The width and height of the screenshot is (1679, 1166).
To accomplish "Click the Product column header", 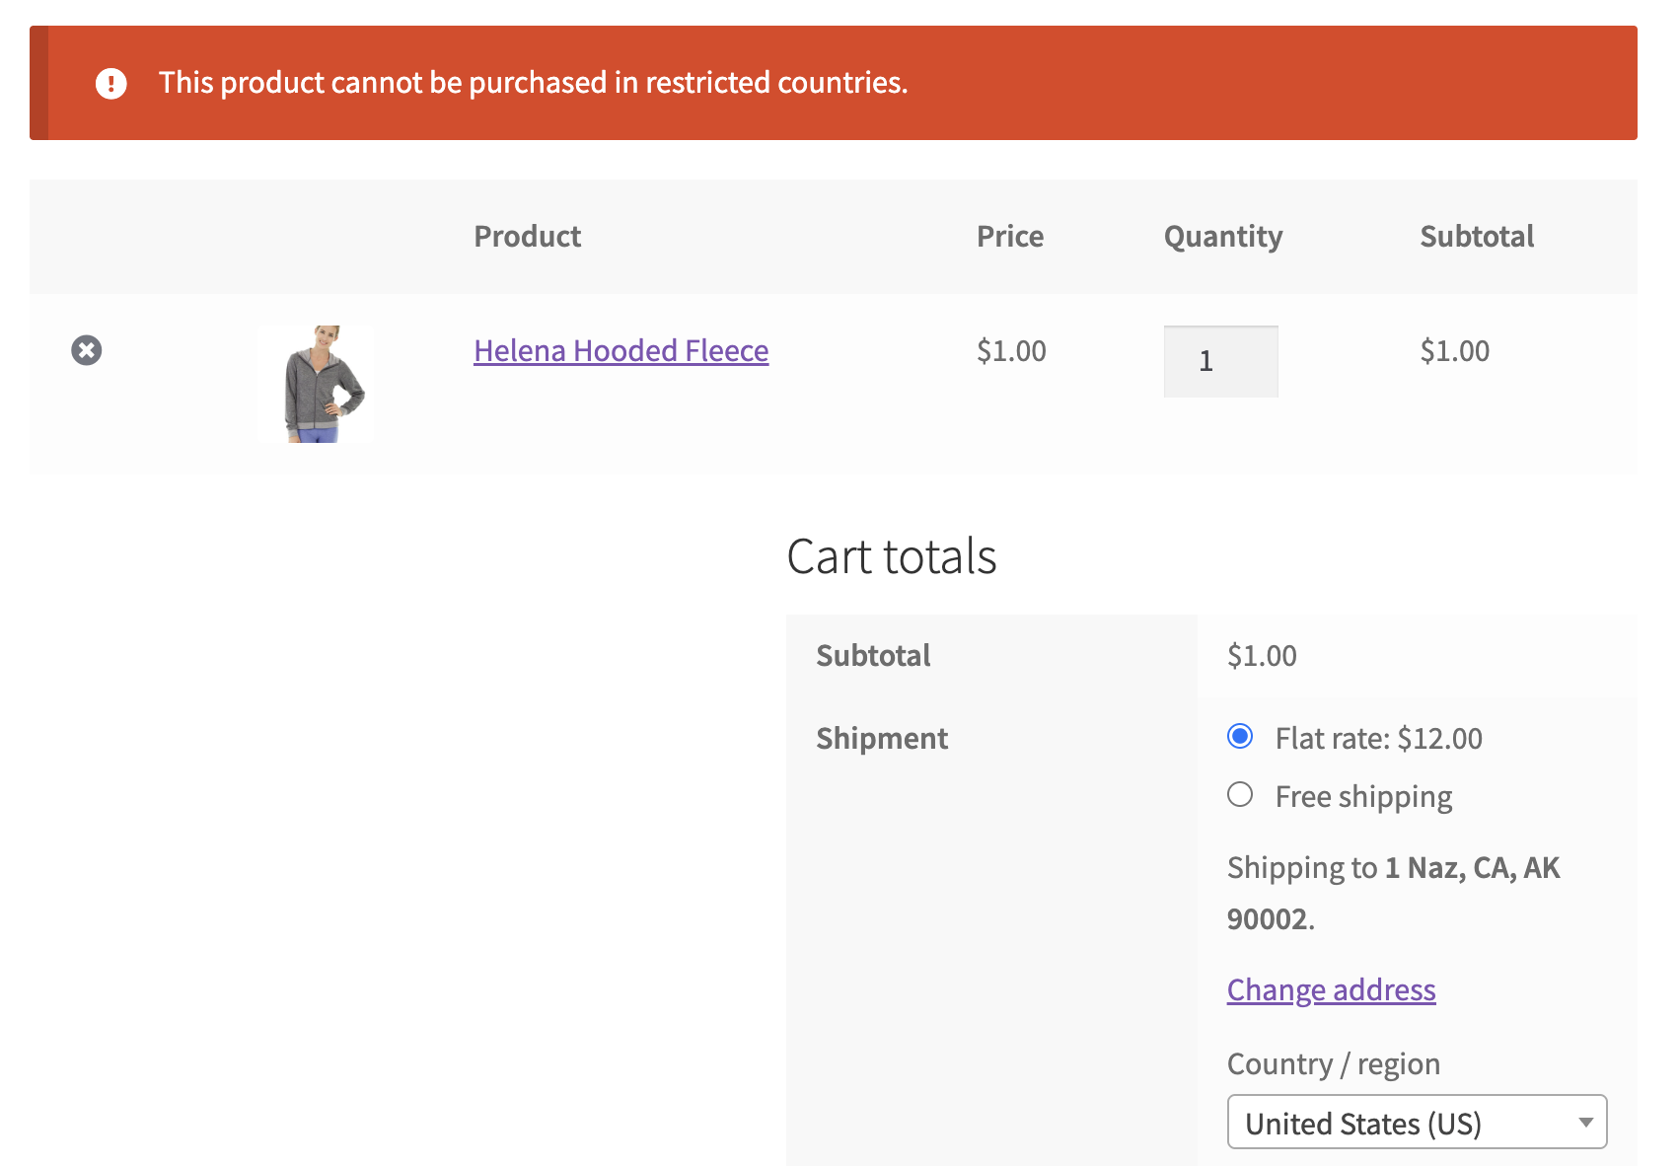I will tap(528, 237).
